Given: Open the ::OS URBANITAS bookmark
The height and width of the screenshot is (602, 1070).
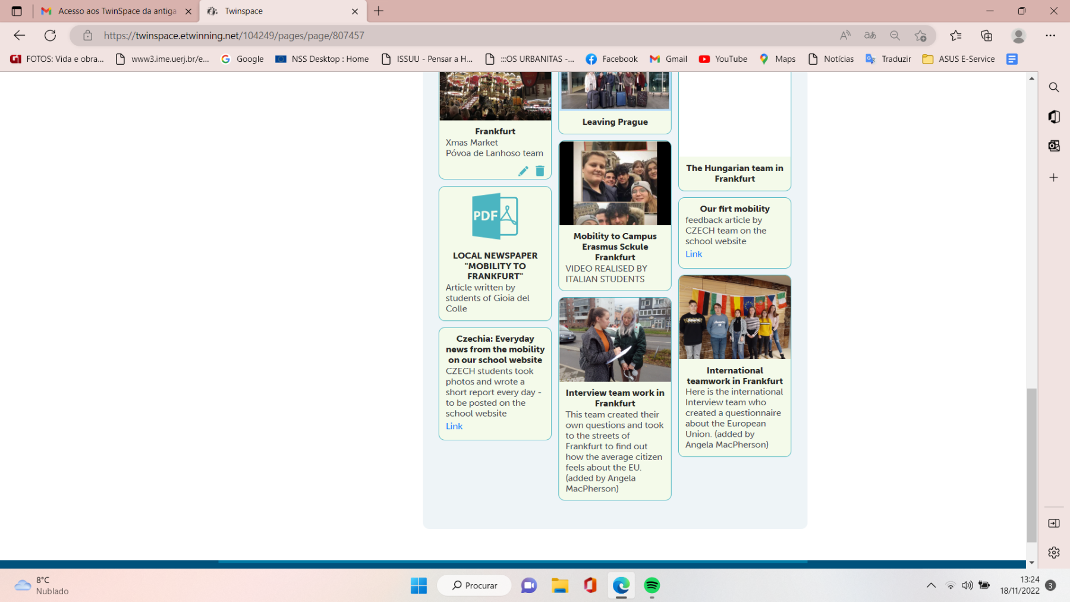Looking at the screenshot, I should [530, 59].
